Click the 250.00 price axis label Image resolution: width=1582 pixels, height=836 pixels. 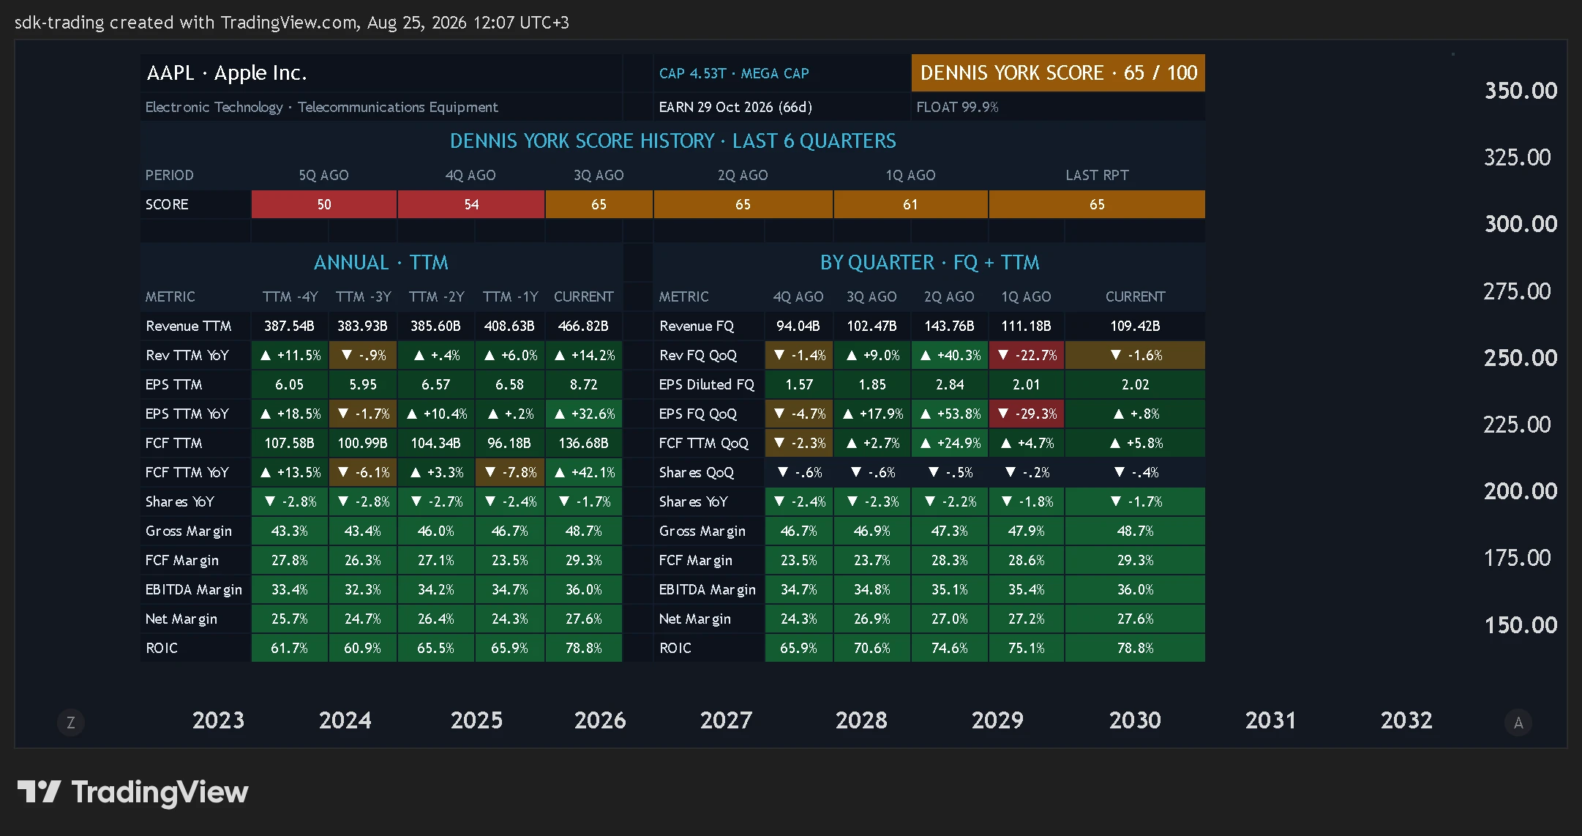click(x=1521, y=358)
